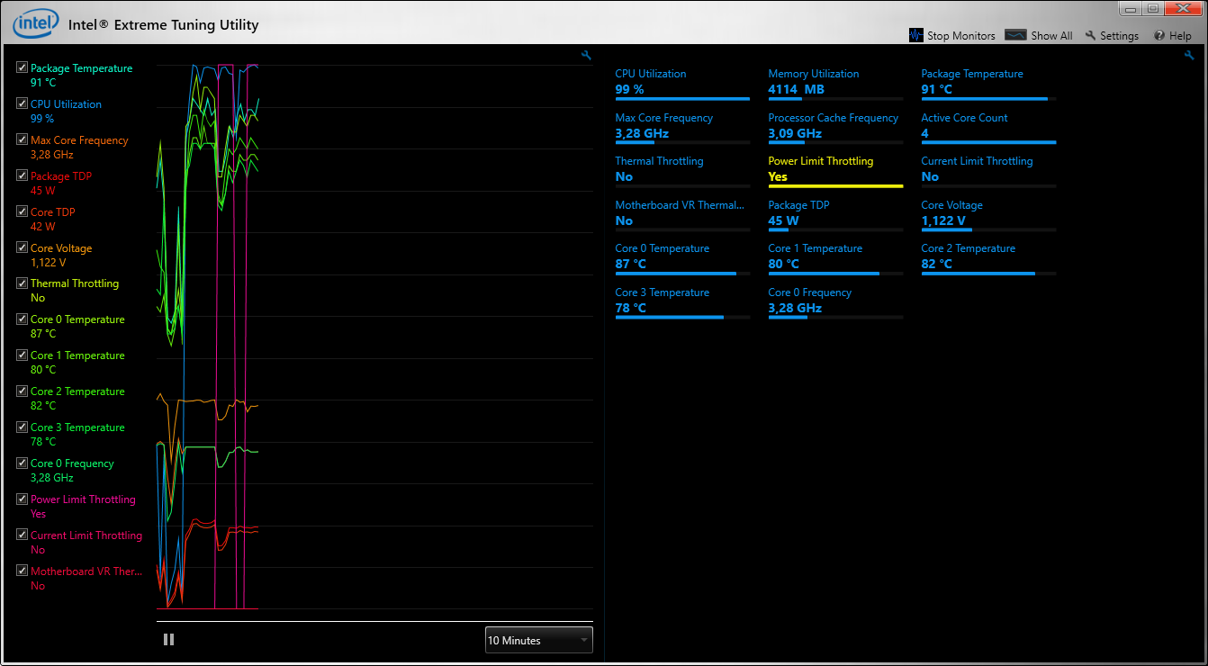
Task: Uncheck the Thermal Throttling checkbox
Action: pyautogui.click(x=23, y=283)
